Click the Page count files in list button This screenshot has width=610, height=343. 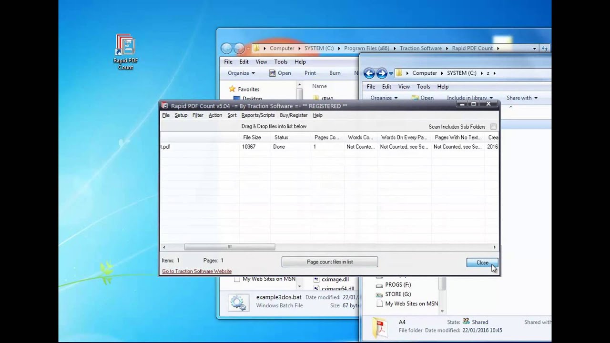coord(330,262)
